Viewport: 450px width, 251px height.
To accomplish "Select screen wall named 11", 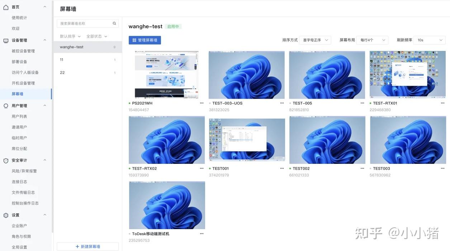I will 88,60.
